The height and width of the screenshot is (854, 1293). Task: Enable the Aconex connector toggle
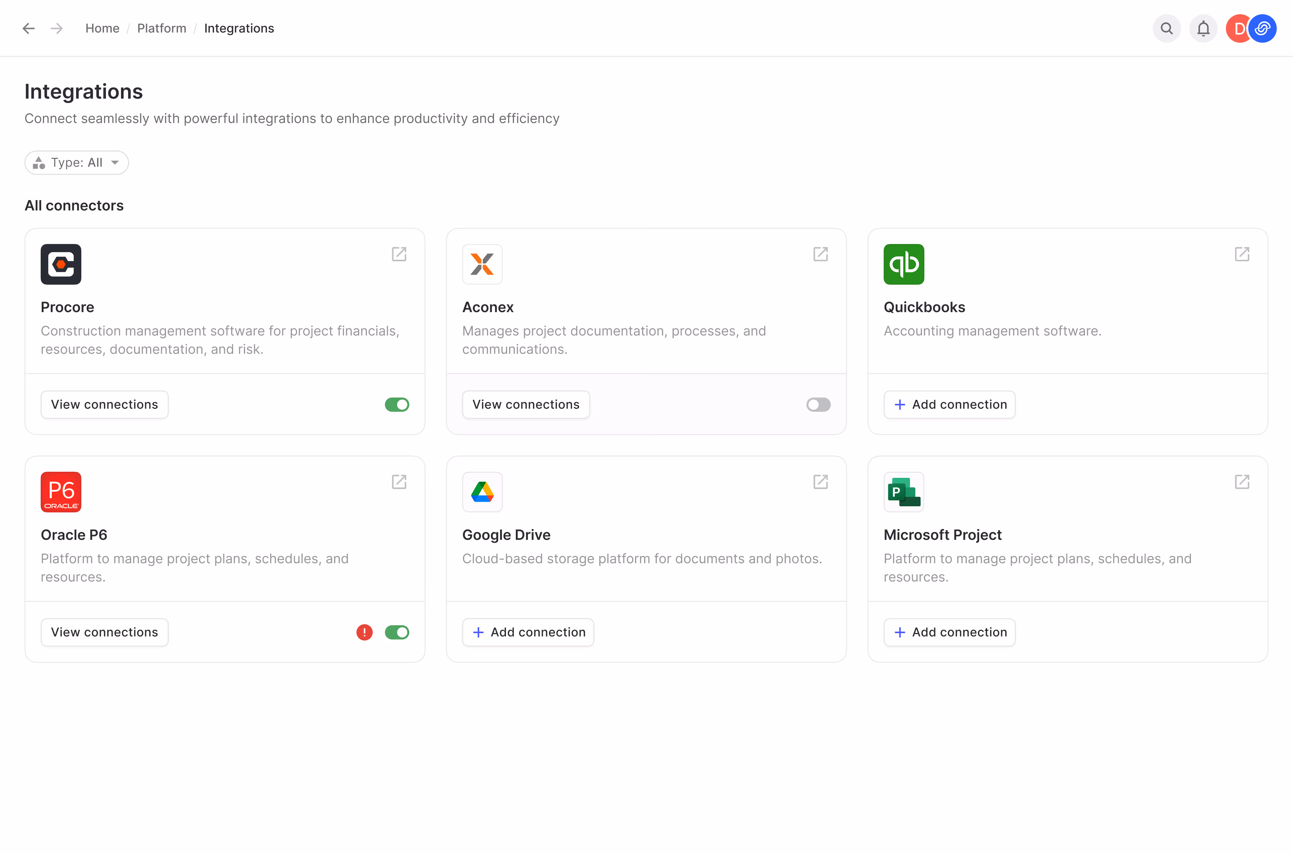(818, 405)
